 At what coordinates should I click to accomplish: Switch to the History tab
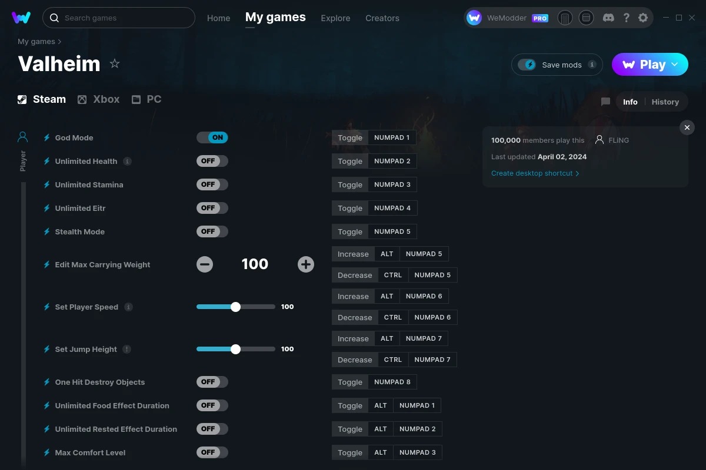click(x=665, y=102)
